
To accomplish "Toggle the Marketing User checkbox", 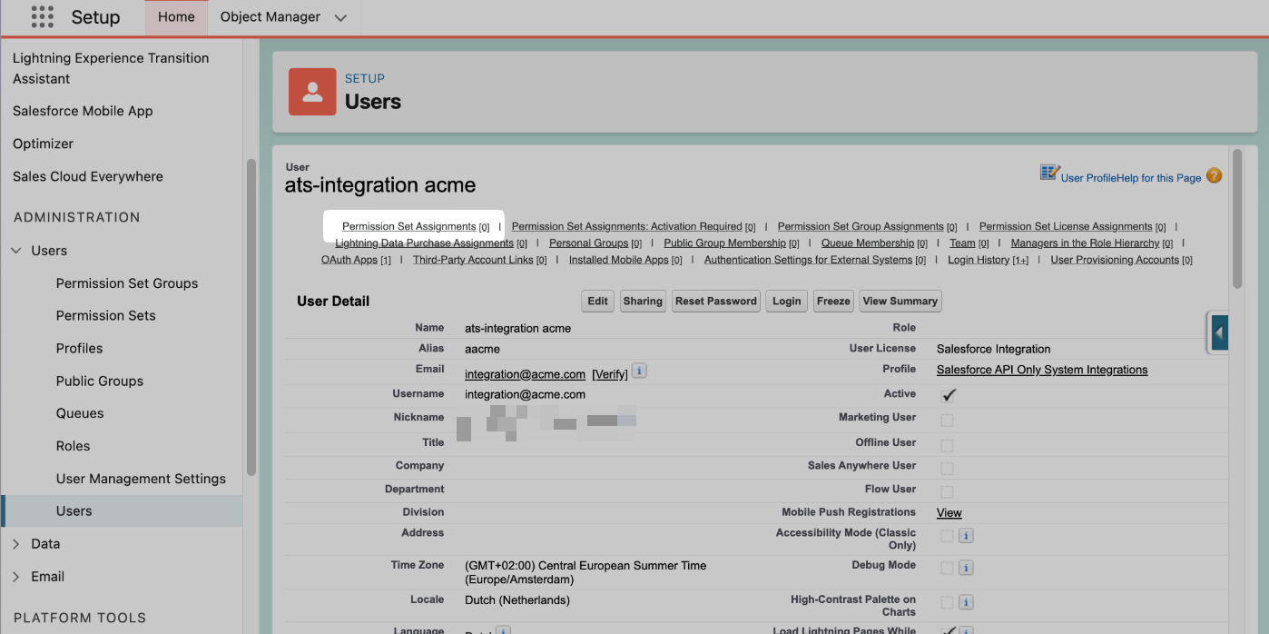I will [x=947, y=421].
